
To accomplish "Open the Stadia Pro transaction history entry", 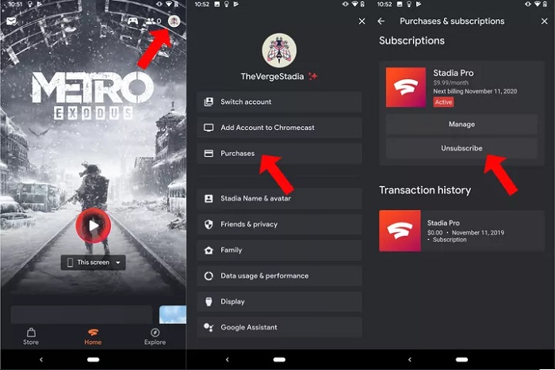I will [461, 231].
